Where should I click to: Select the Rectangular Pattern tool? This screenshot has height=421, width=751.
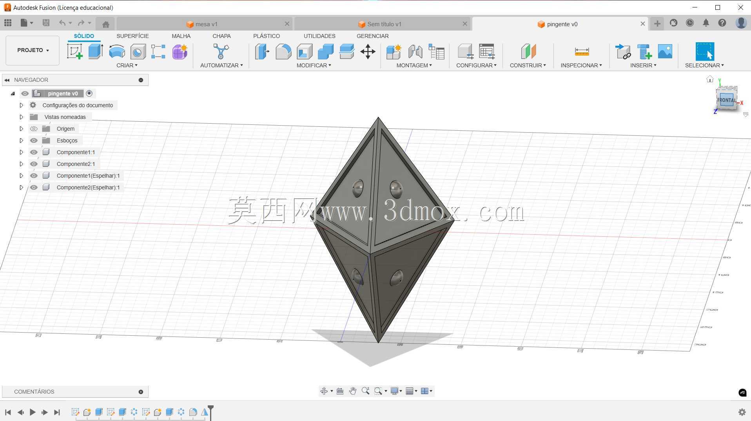(158, 52)
